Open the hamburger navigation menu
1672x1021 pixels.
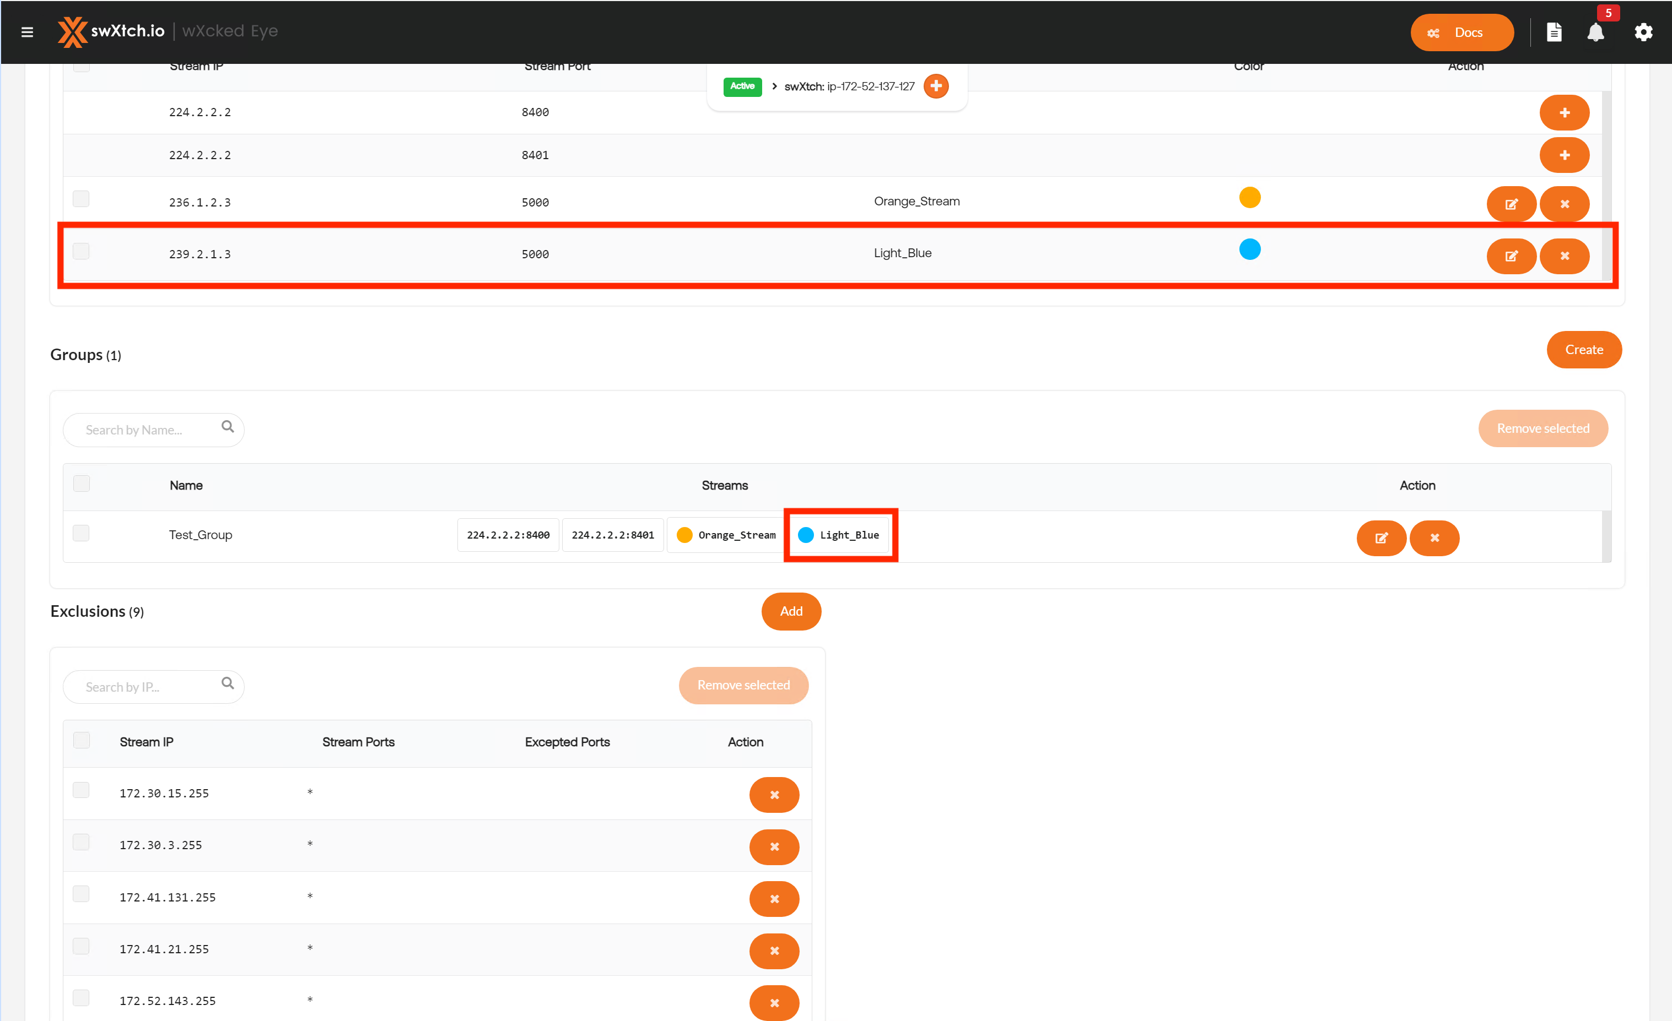[x=27, y=32]
